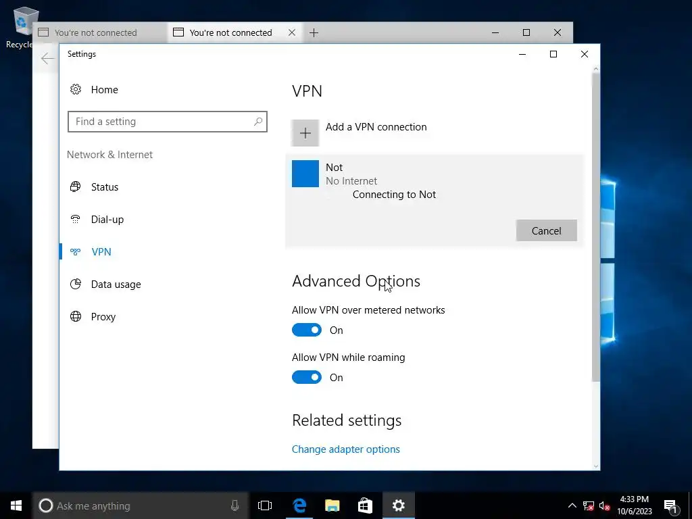Screen dimensions: 692x519
Task: Click the network status tray icon
Action: coord(589,505)
